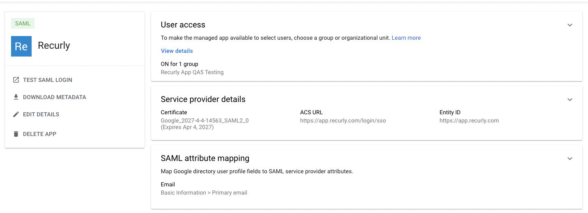Click the trash icon beside Delete App

16,134
